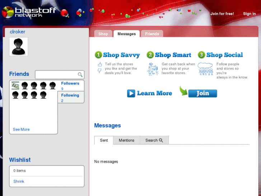Focus the Friends search input field
The height and width of the screenshot is (196, 261).
(x=60, y=74)
